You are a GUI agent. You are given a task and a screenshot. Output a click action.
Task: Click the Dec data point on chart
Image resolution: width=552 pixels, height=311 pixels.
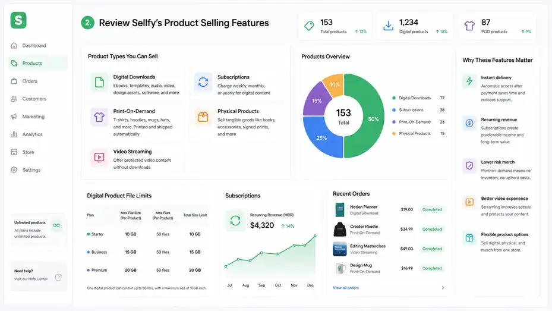pyautogui.click(x=315, y=236)
